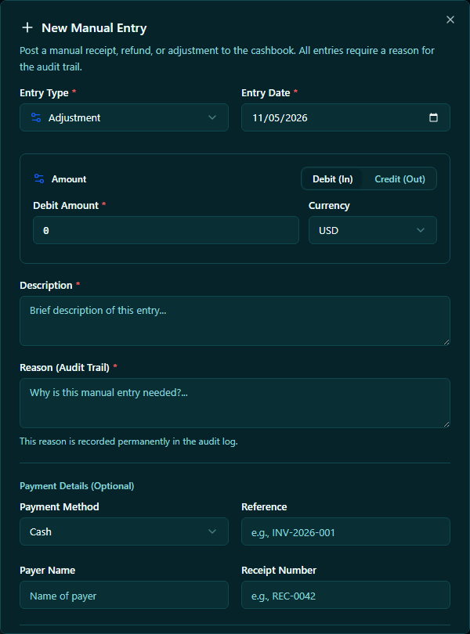
Task: Click the Description resize handle
Action: click(x=446, y=342)
